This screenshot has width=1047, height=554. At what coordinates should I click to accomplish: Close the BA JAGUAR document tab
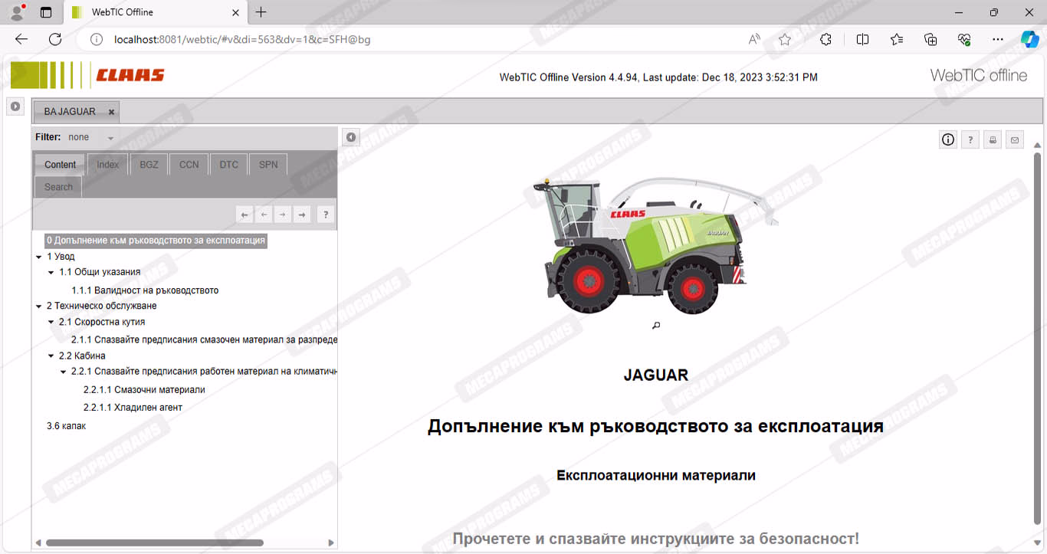111,112
